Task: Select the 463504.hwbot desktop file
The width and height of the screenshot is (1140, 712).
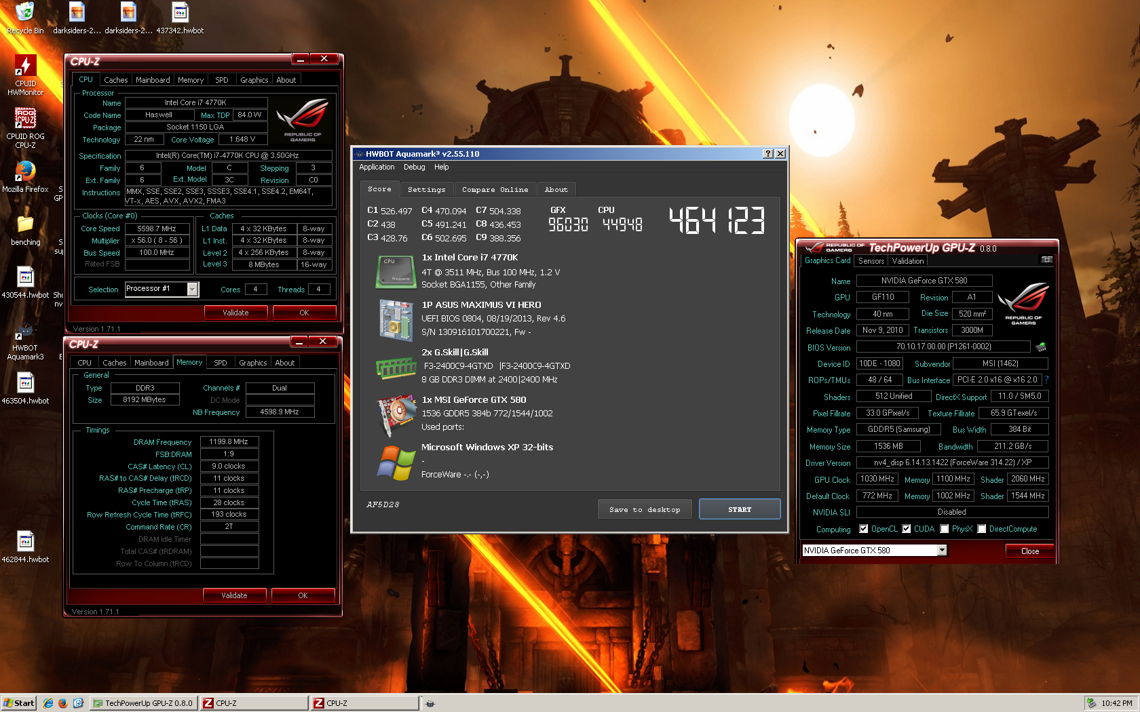Action: click(25, 389)
